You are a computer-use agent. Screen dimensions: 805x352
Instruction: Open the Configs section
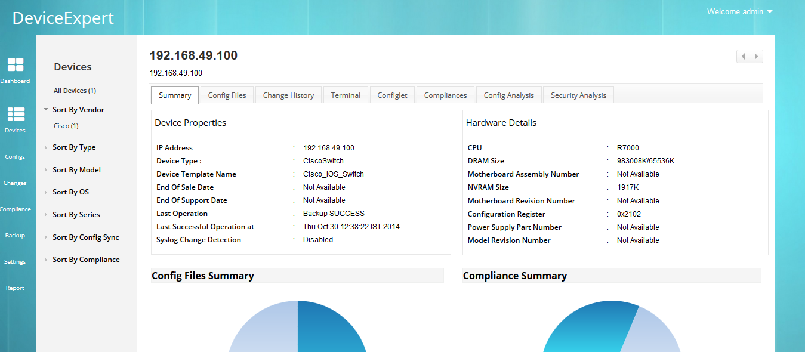click(15, 156)
